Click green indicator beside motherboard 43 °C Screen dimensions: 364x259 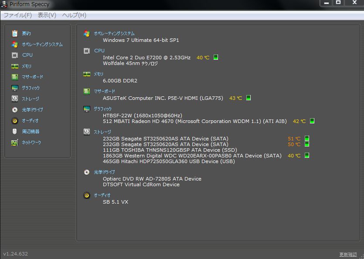click(248, 98)
